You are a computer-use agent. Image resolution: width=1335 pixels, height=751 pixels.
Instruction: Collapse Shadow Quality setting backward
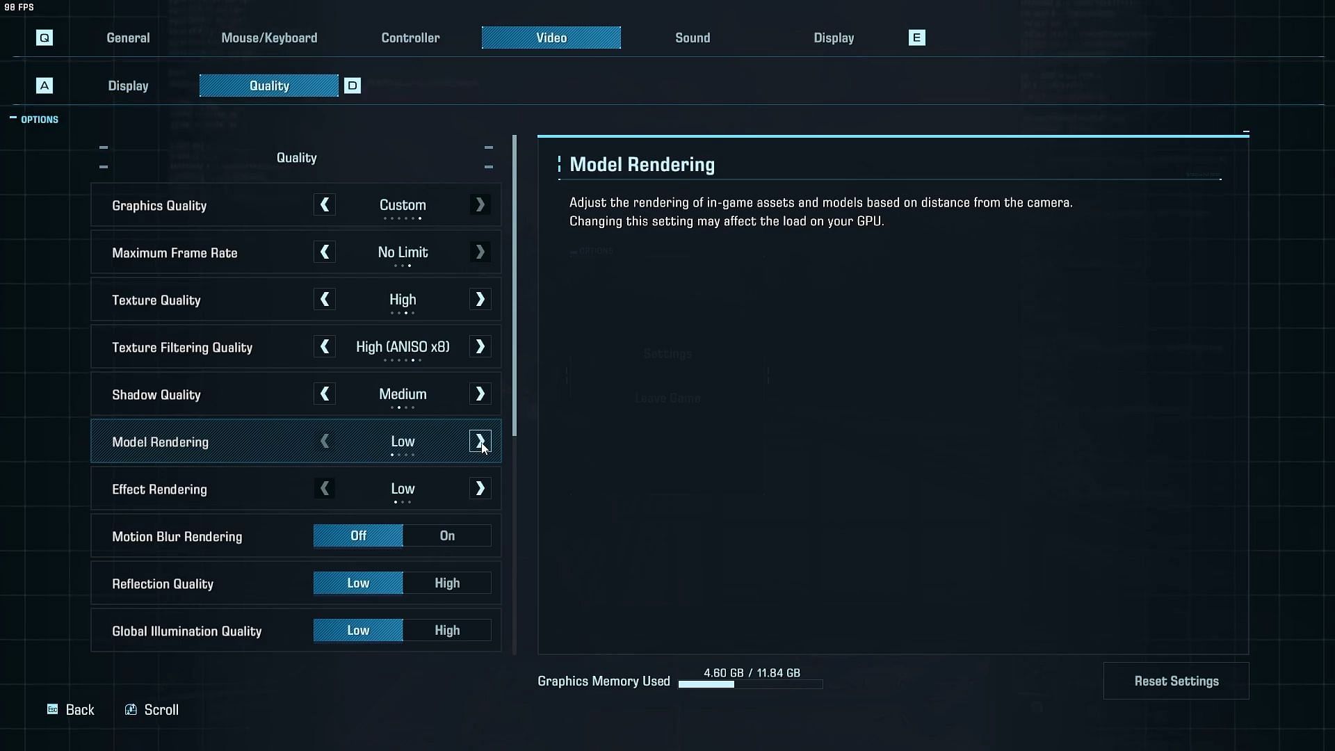pos(325,394)
